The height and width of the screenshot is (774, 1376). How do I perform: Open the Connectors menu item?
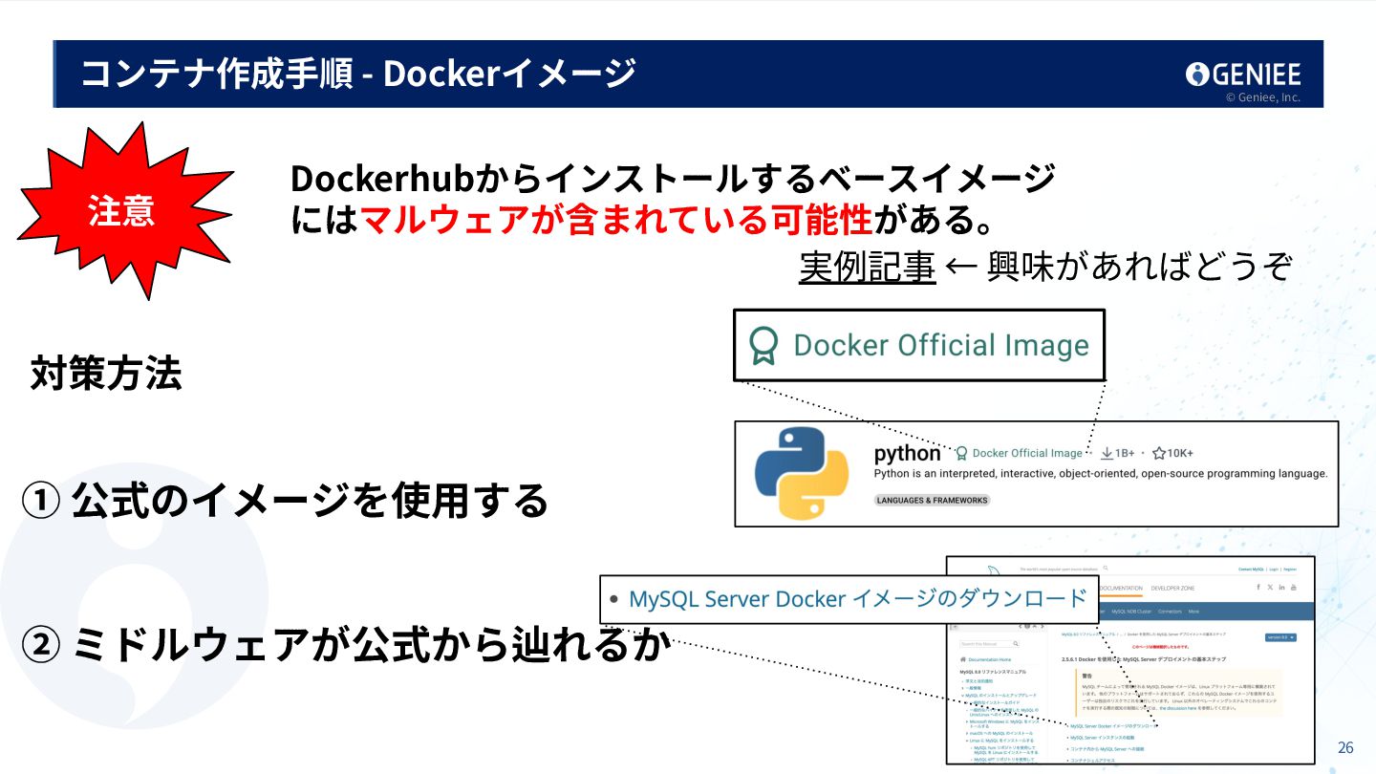click(1170, 612)
